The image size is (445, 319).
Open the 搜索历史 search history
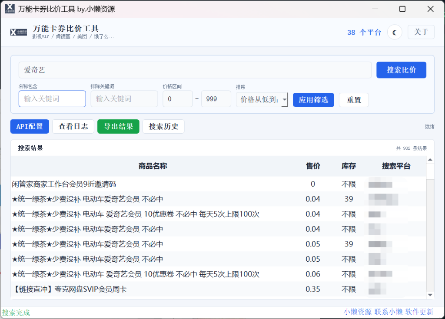point(163,126)
